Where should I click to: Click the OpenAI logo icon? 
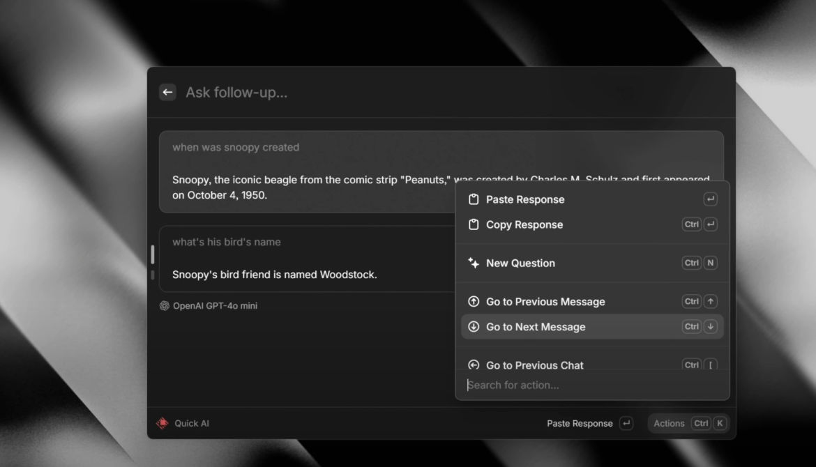point(165,306)
